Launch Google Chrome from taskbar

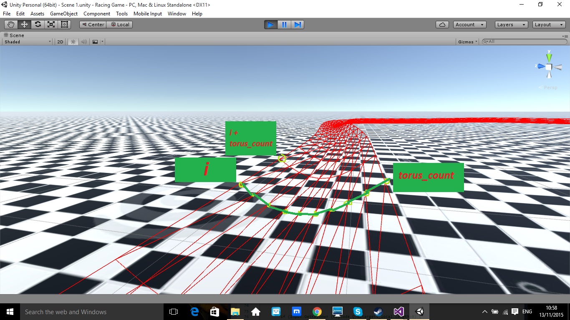pyautogui.click(x=317, y=312)
